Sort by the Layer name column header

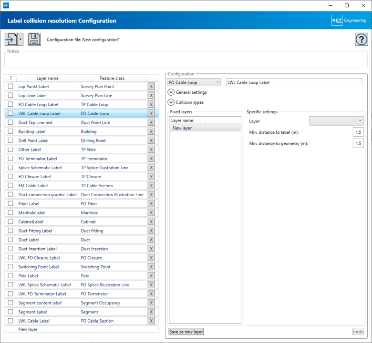click(47, 78)
